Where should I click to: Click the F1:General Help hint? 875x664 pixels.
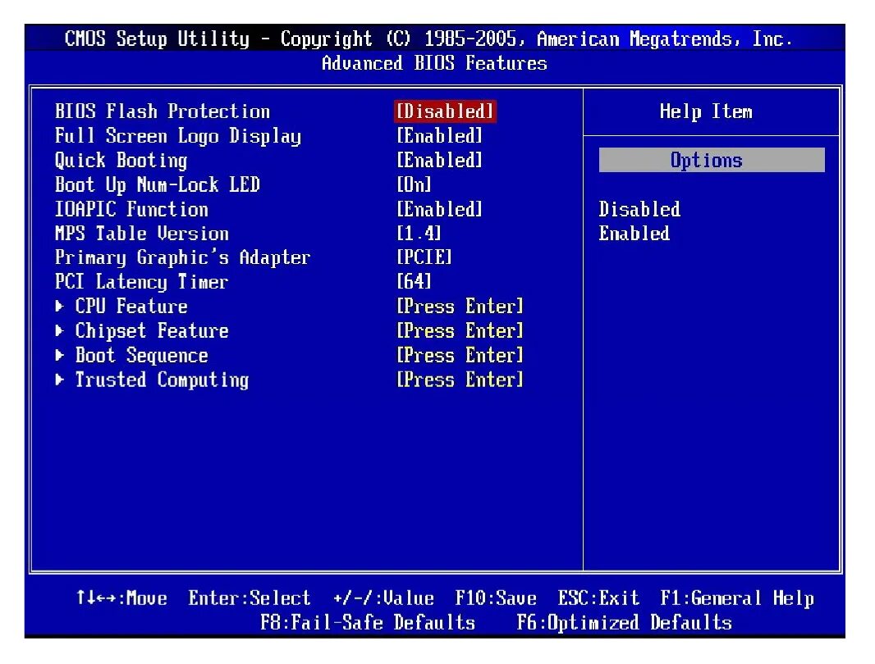[x=737, y=598]
